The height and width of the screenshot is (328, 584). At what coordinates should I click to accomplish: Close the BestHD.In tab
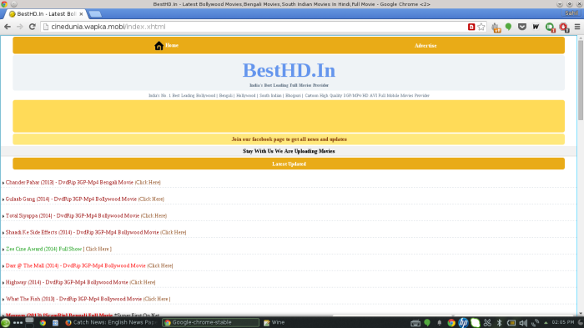tap(81, 14)
